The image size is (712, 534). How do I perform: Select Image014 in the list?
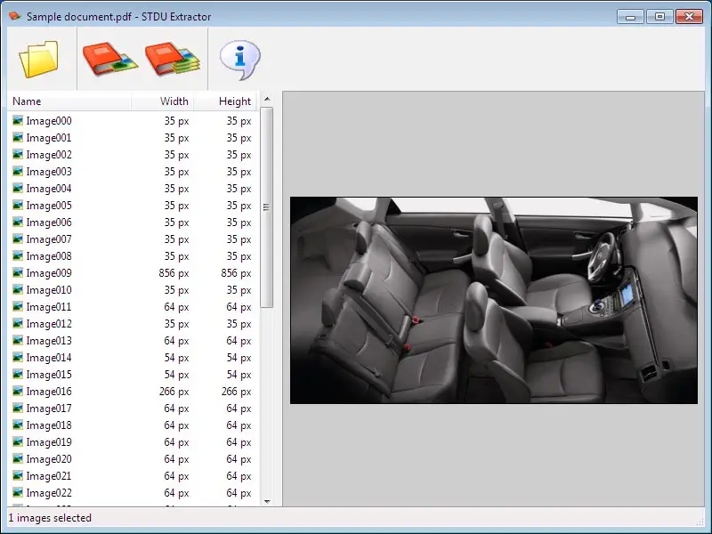[x=133, y=358]
